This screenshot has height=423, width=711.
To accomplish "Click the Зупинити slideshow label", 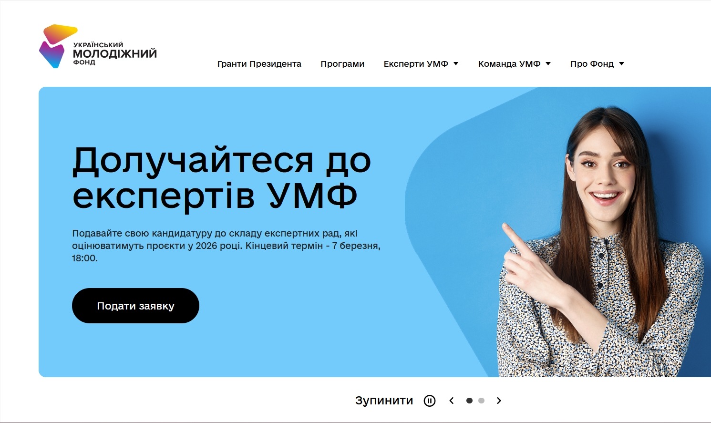I will [x=384, y=401].
